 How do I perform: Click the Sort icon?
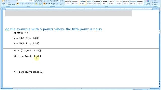pyautogui.click(x=59, y=1)
